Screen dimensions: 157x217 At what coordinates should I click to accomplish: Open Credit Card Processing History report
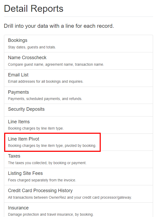point(40,191)
